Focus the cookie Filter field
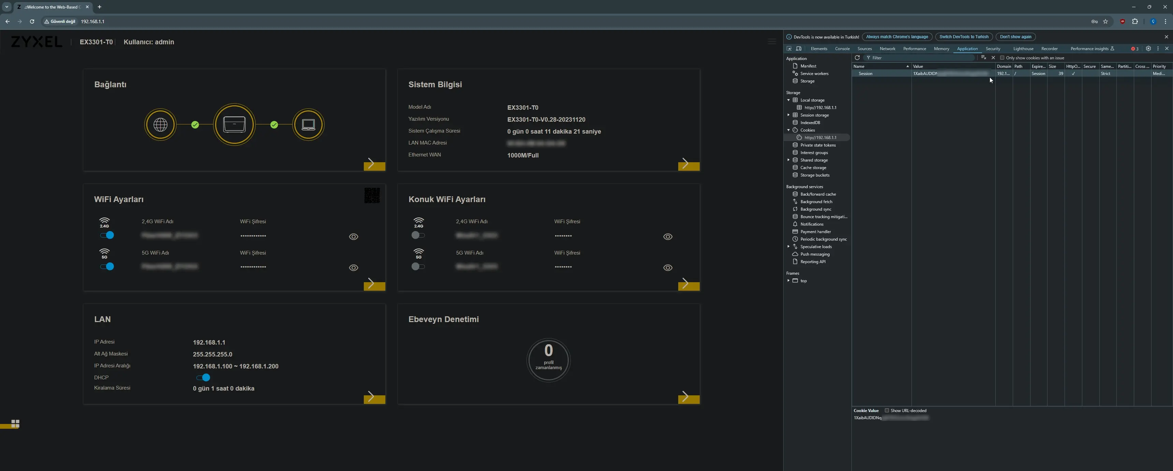Viewport: 1173px width, 471px height. [920, 58]
